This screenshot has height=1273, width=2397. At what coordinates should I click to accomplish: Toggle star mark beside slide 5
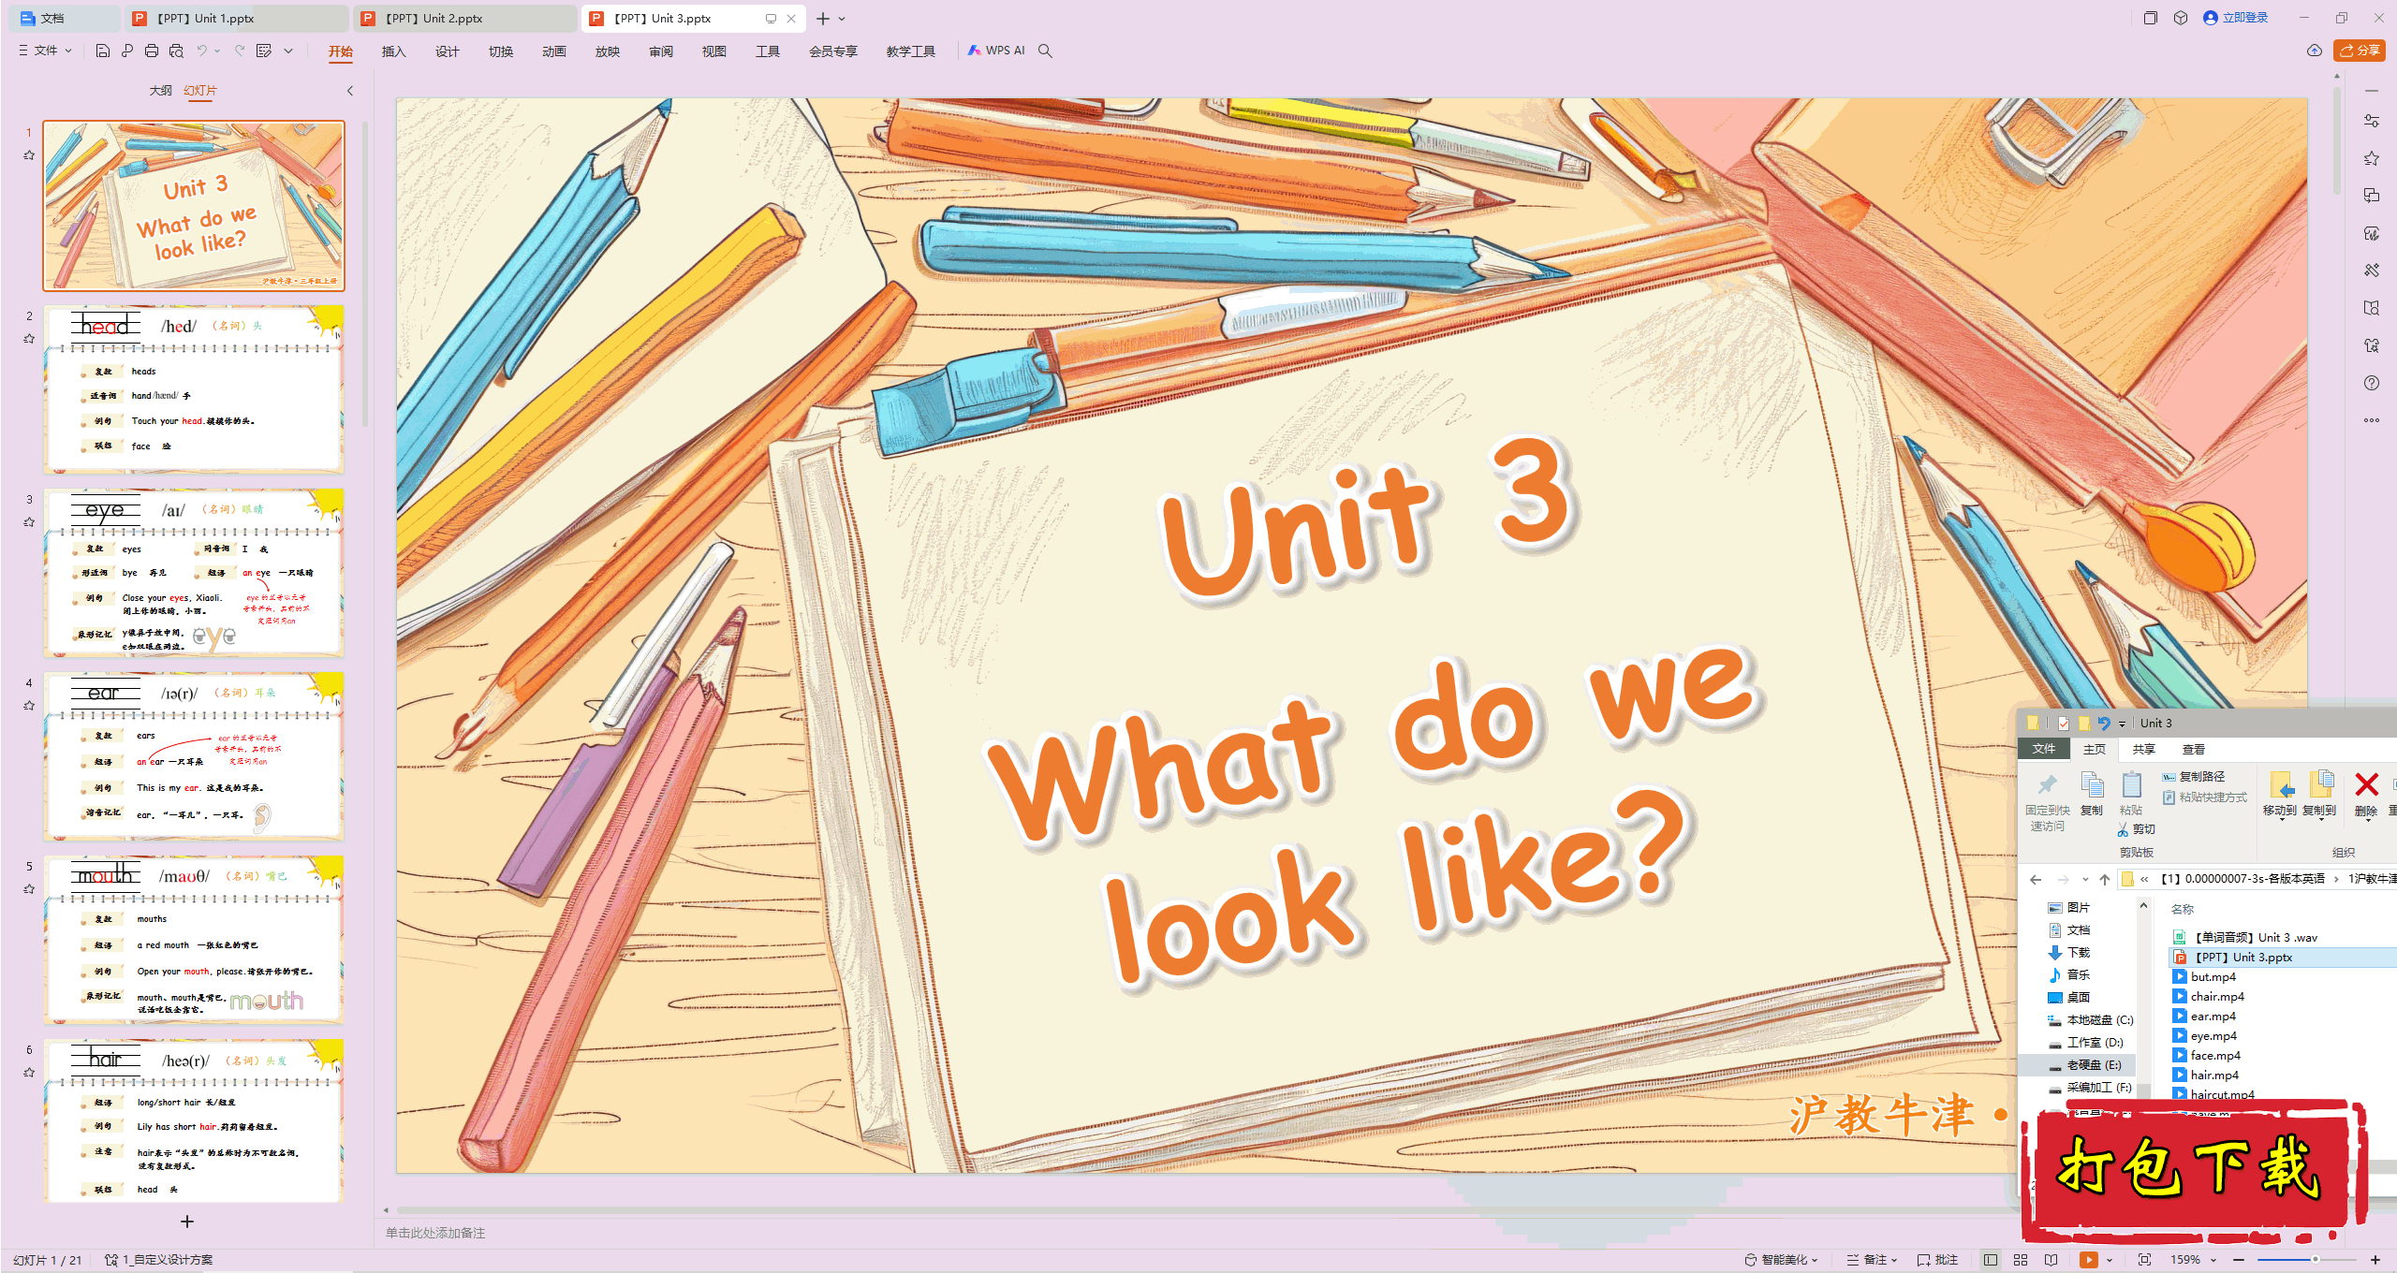29,889
